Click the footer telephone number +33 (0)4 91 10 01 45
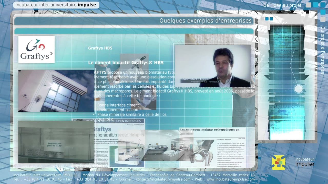Viewport: 328px width, 184px height. click(x=43, y=179)
